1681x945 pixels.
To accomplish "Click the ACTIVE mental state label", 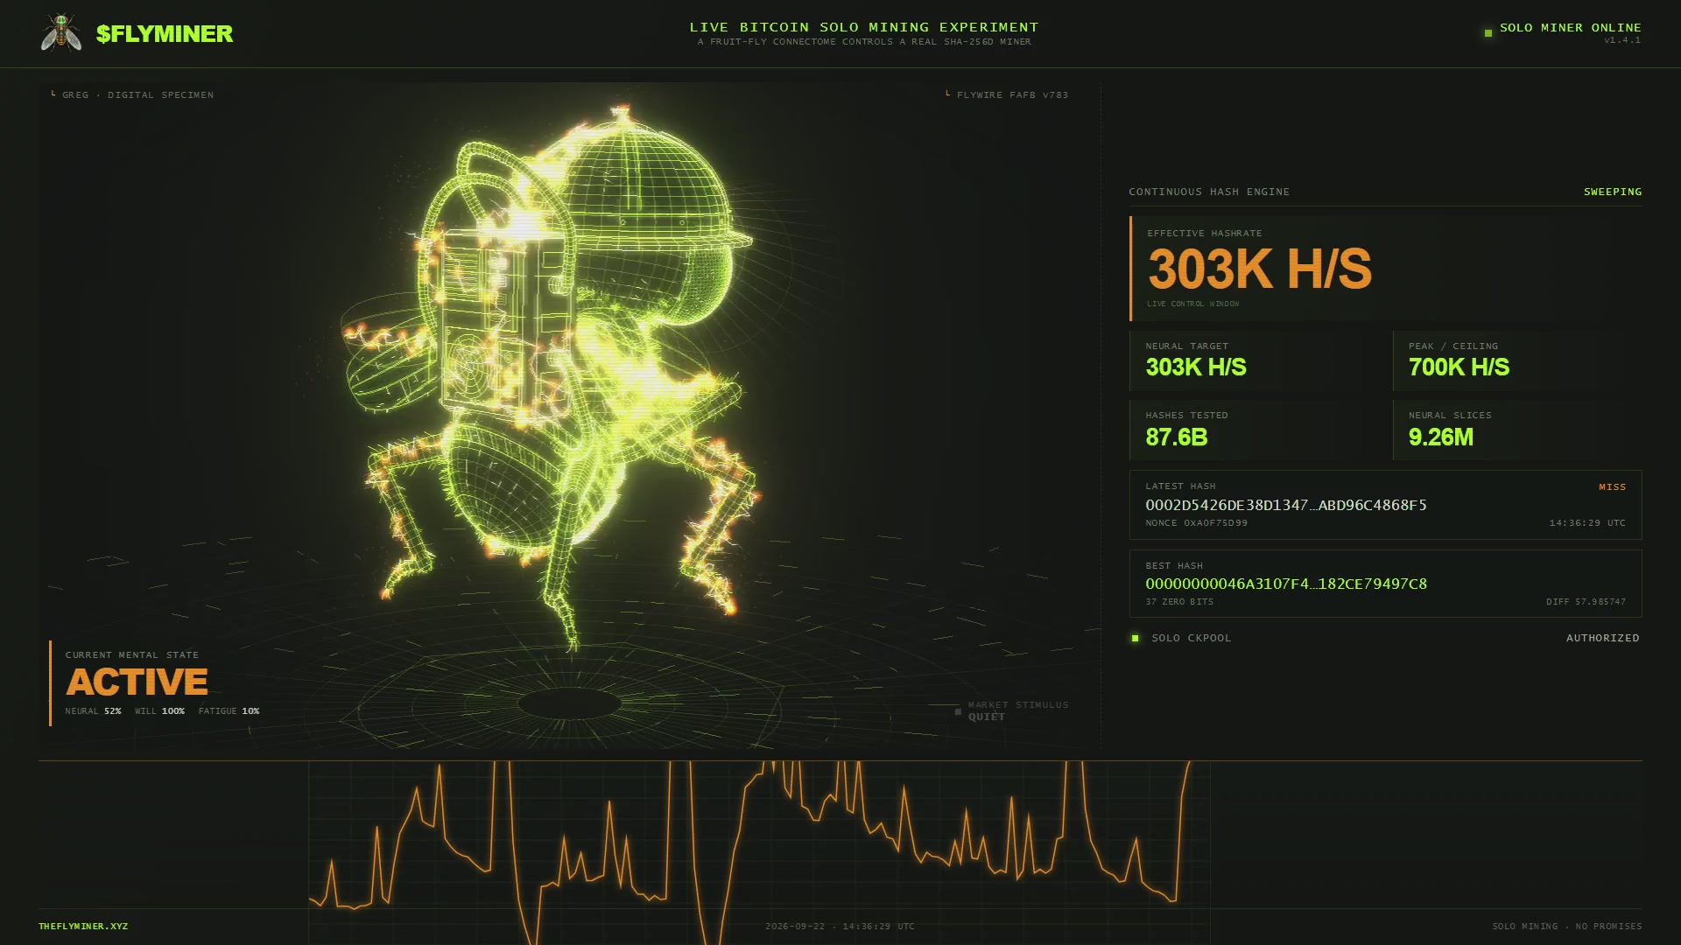I will [x=137, y=682].
